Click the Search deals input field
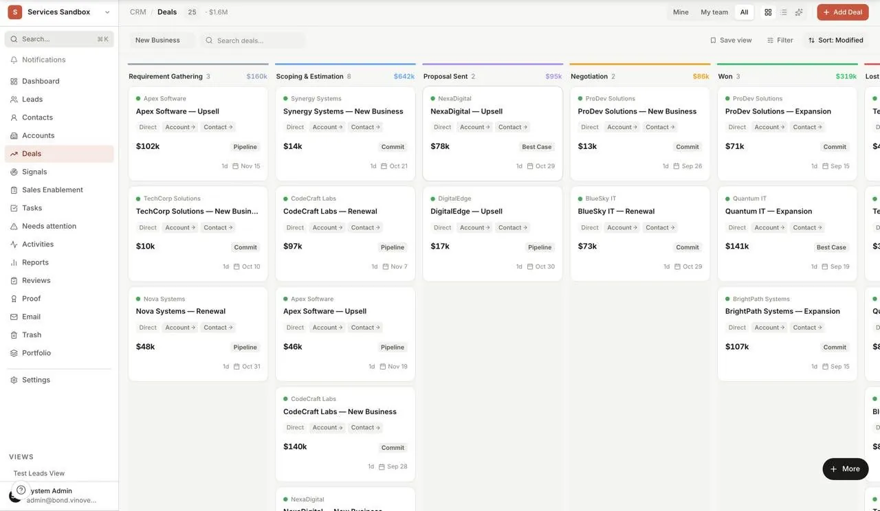This screenshot has height=511, width=880. (253, 41)
